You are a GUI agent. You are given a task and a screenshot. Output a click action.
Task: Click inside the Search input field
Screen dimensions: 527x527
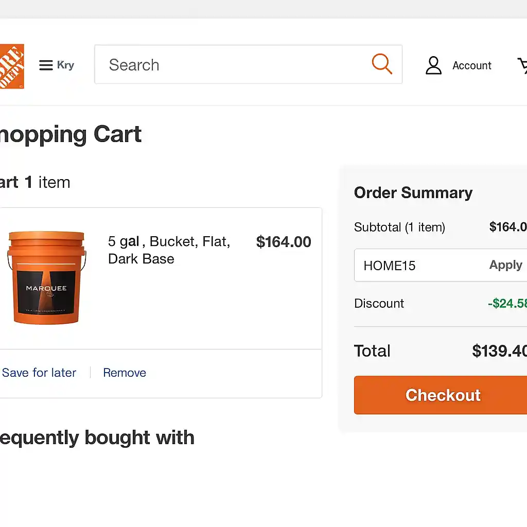point(206,64)
